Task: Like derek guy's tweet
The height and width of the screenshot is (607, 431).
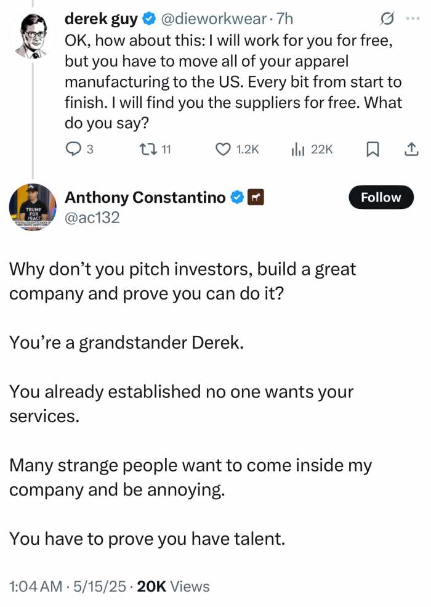Action: pos(224,149)
